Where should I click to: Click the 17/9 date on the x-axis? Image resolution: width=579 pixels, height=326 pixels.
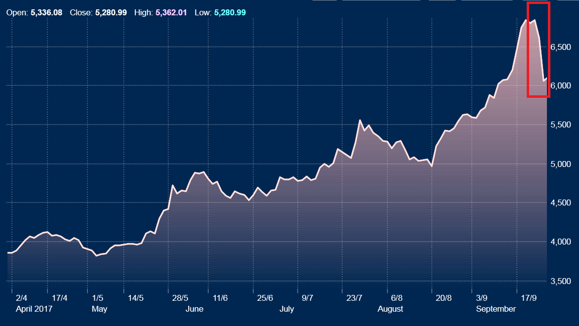[529, 298]
